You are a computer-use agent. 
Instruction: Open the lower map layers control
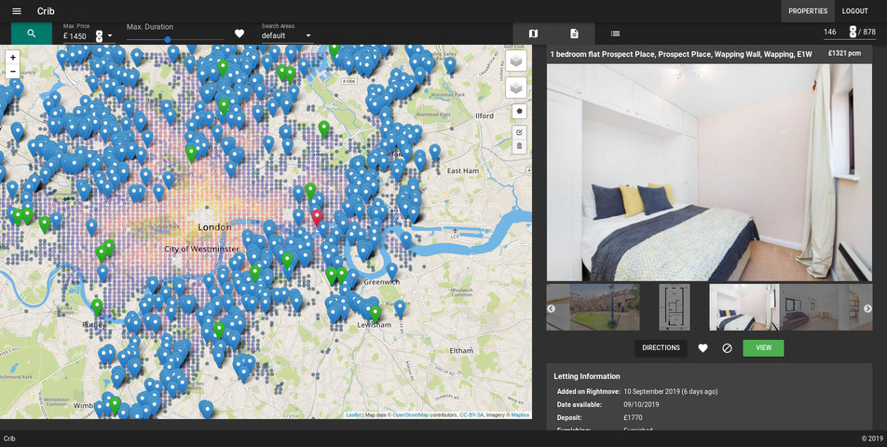point(516,88)
